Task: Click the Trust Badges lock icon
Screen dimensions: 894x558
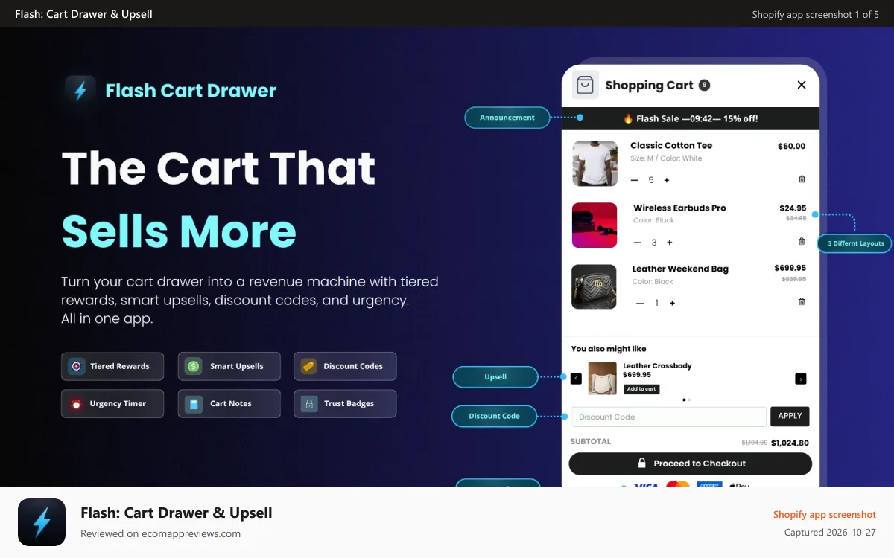Action: tap(308, 404)
